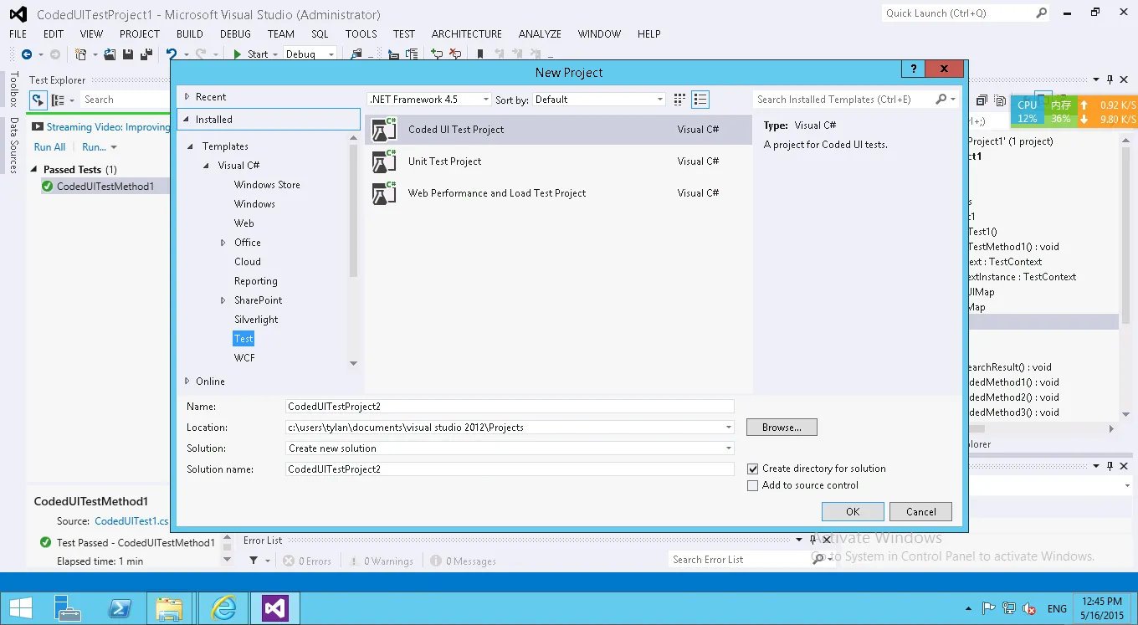Click the New Project dialog help button

click(x=913, y=69)
